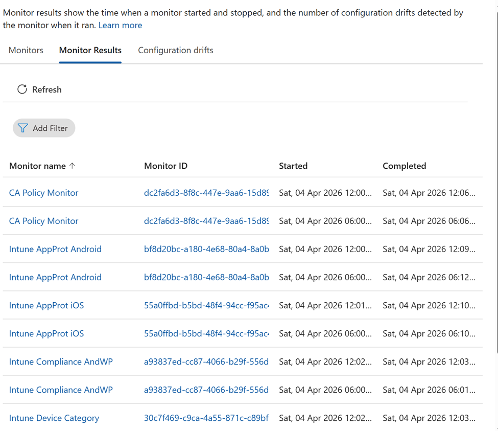Open Intune AppProt iOS run started at 06:00
498x431 pixels.
46,333
